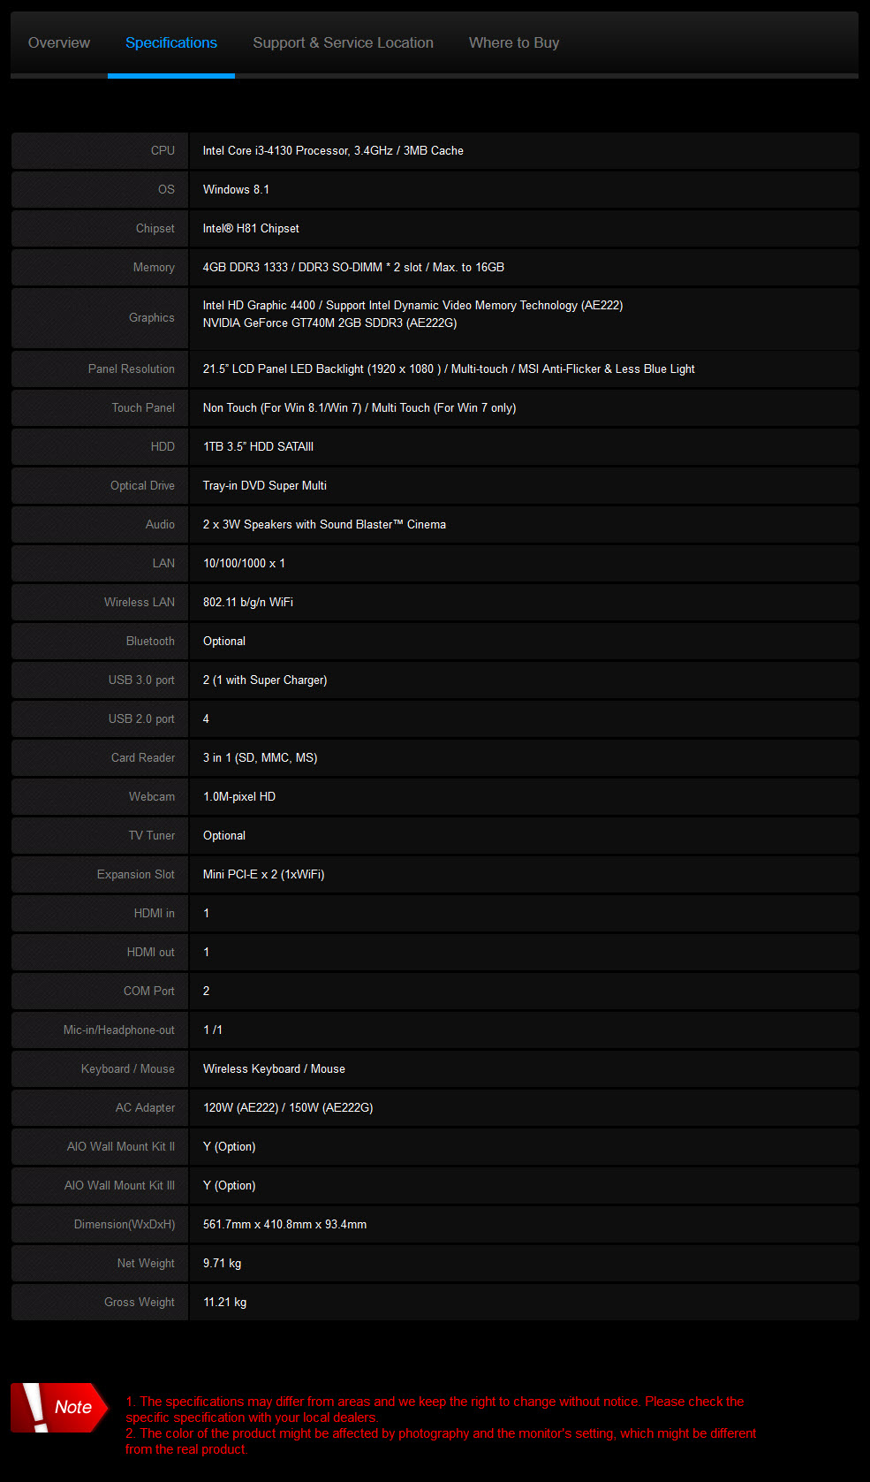Click the Windows 8.1 OS value
Viewport: 870px width, 1482px height.
click(x=236, y=190)
